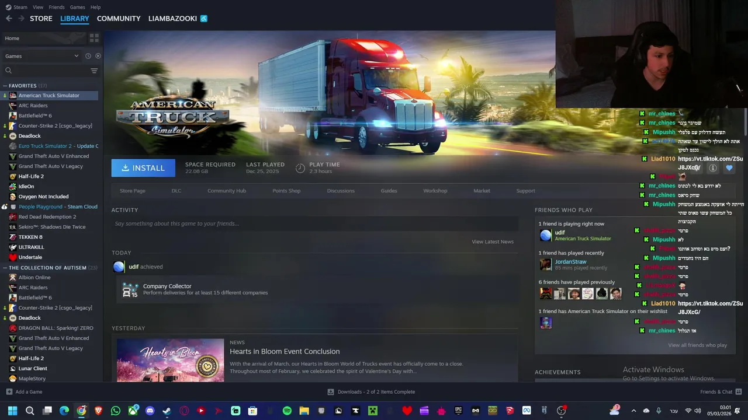This screenshot has height=420, width=748.
Task: Open the Community Hub tab
Action: 227,191
